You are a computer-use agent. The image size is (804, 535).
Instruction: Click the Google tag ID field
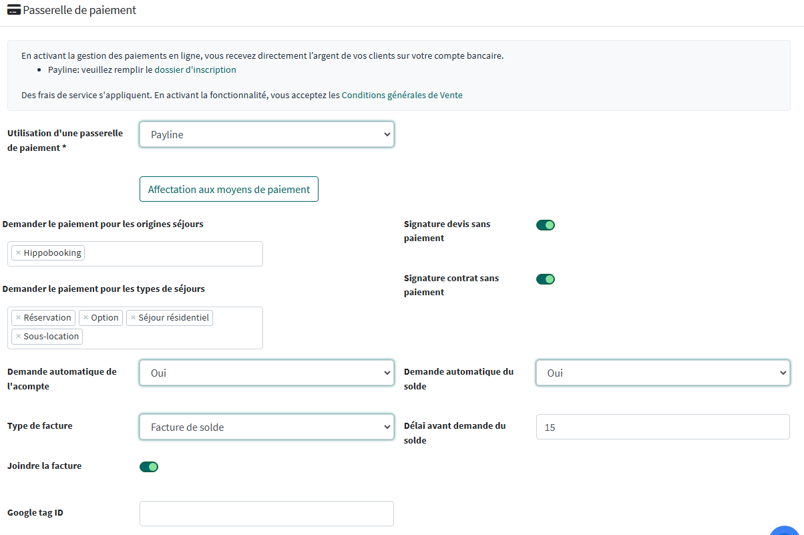pyautogui.click(x=266, y=514)
